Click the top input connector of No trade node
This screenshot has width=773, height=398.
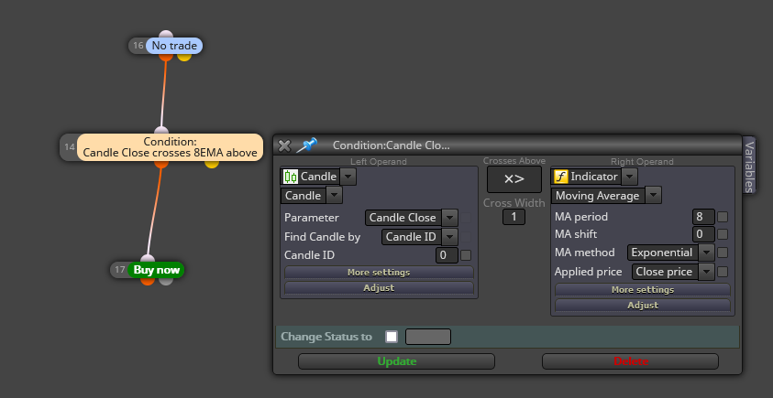click(x=166, y=35)
